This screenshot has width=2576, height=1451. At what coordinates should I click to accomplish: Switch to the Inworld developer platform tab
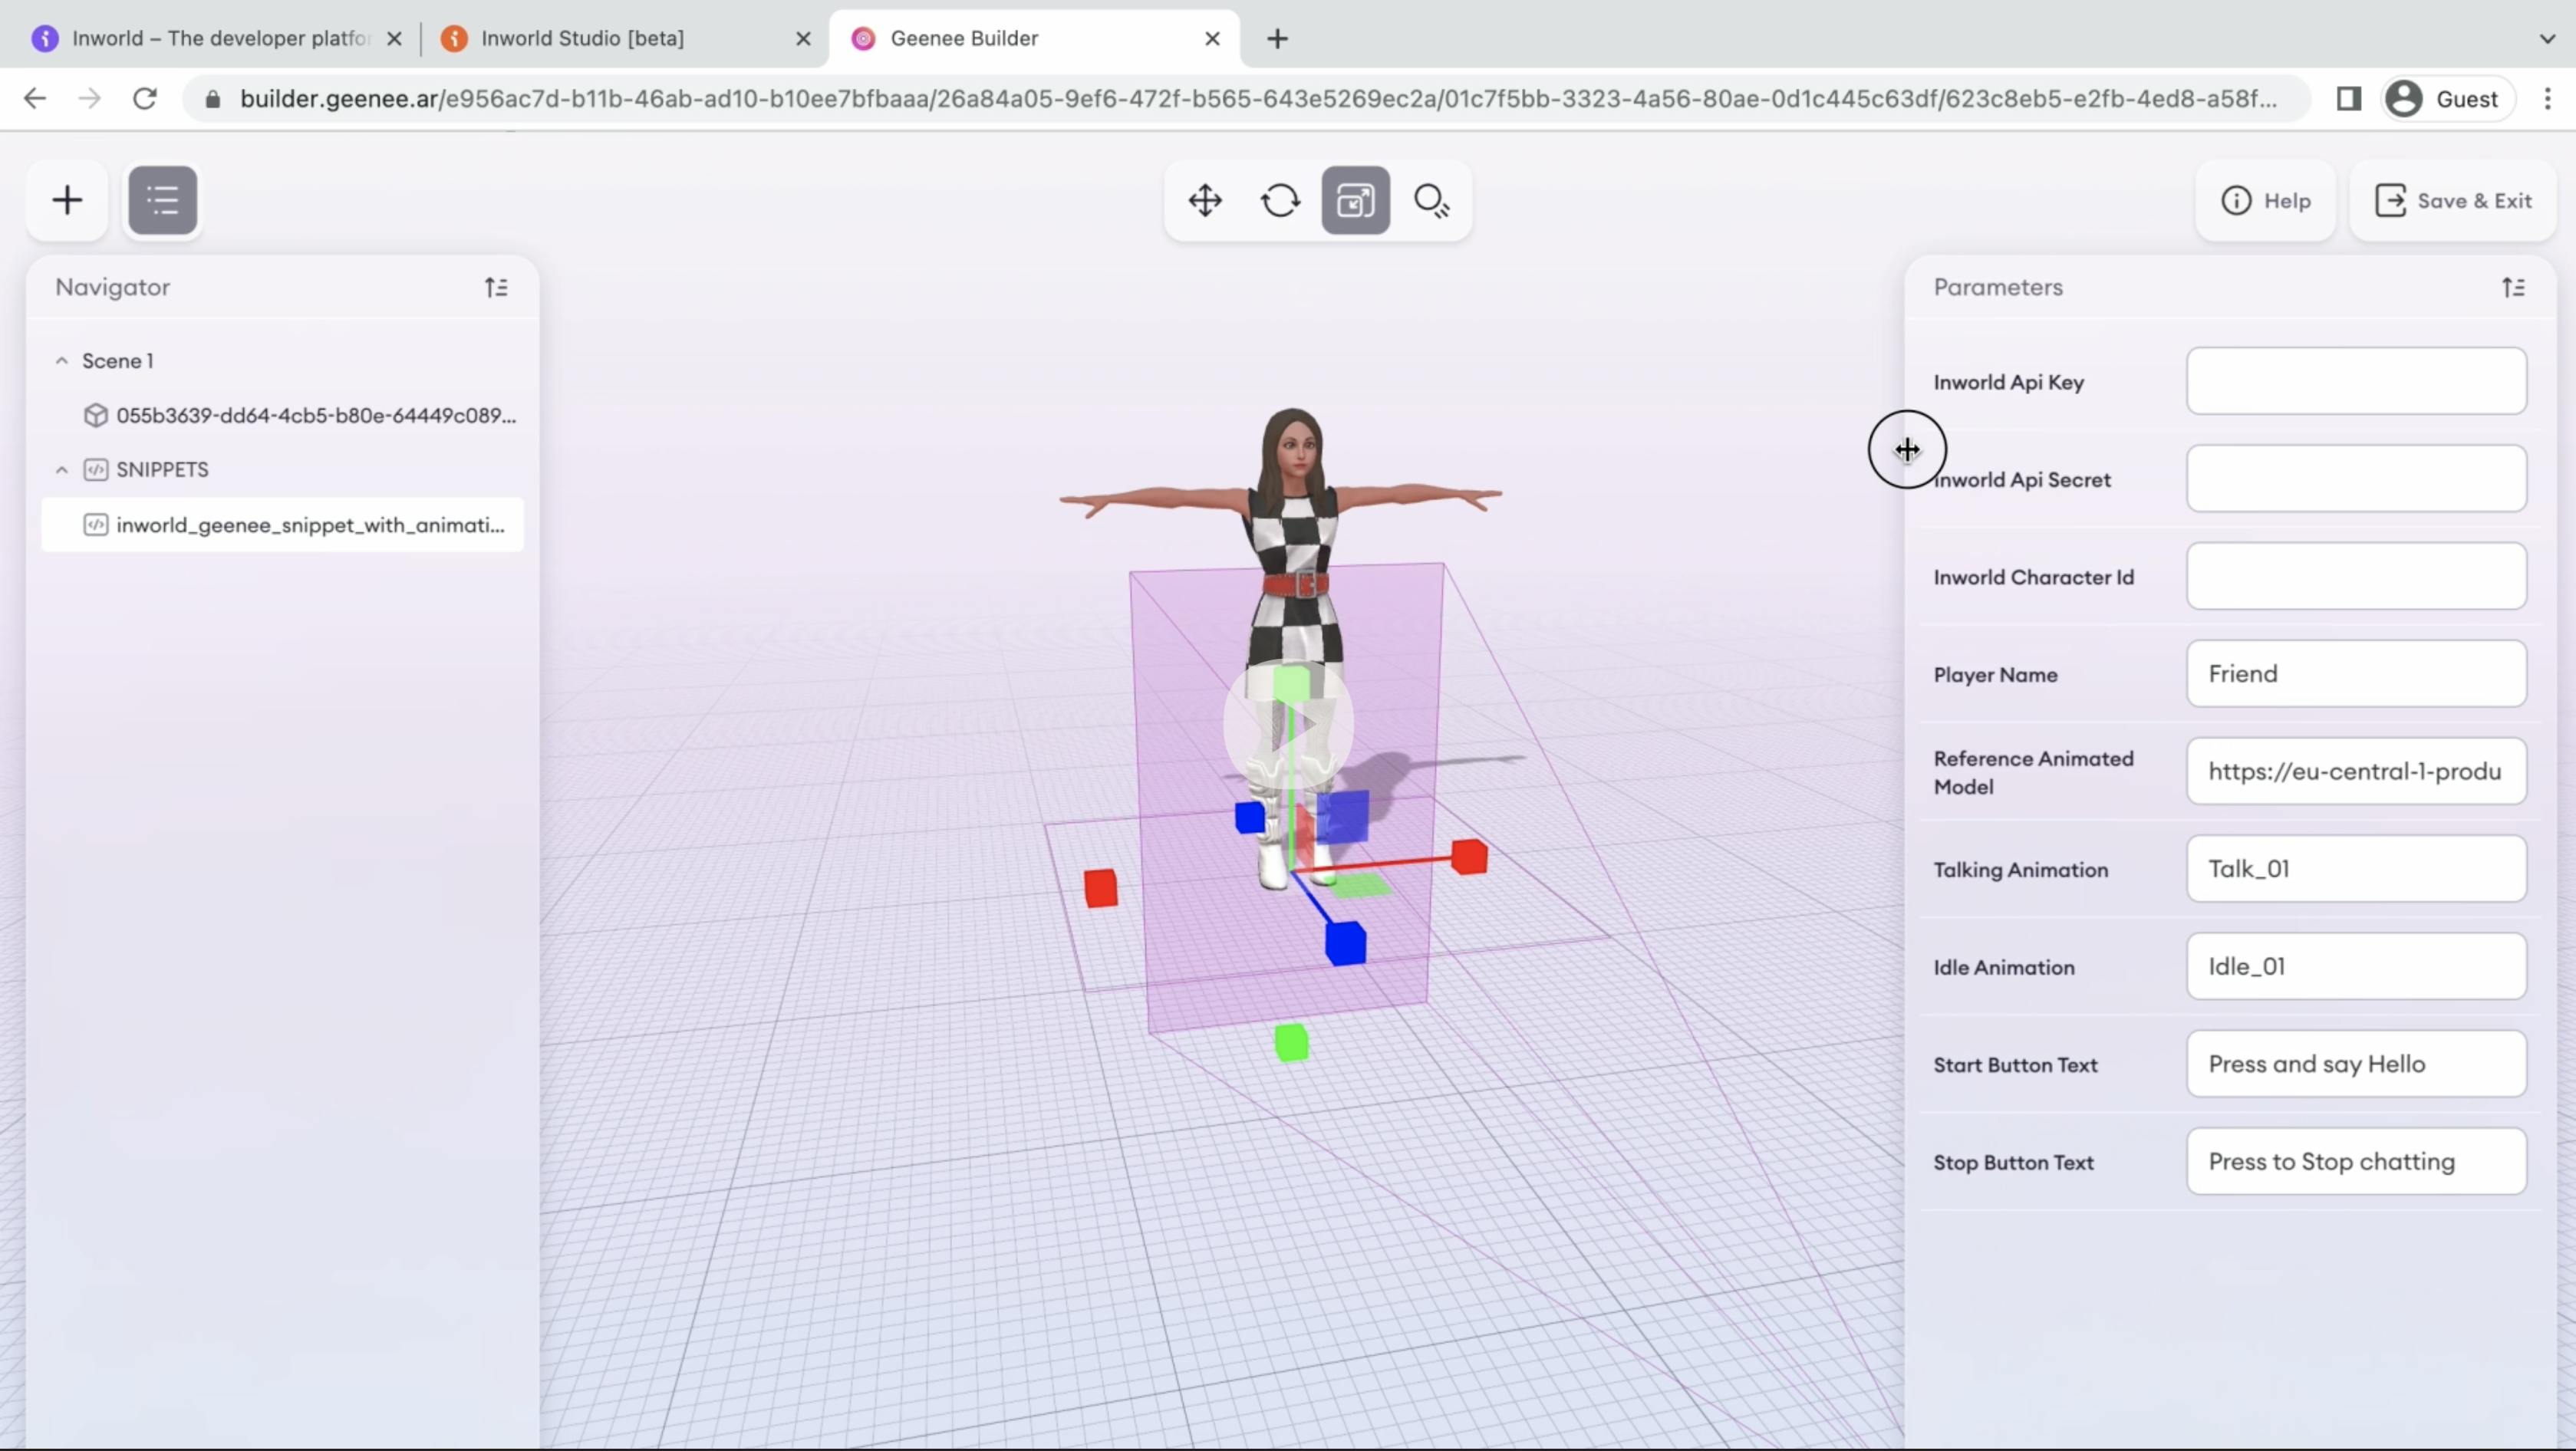click(220, 38)
